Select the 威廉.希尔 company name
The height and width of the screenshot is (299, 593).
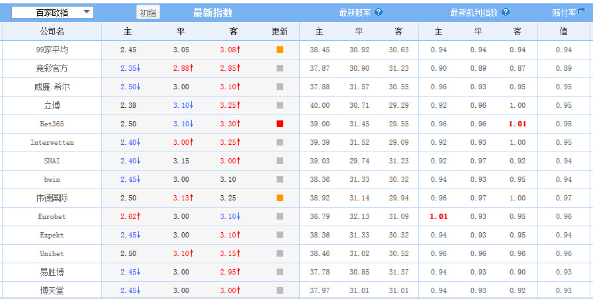[x=52, y=87]
